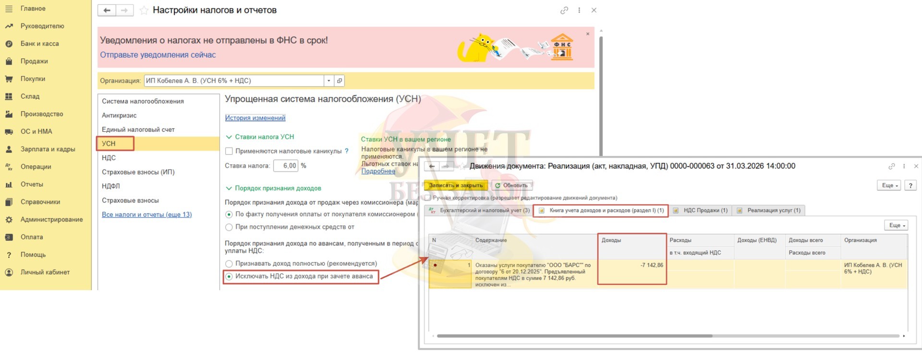Toggle Ручная корректировка checkbox
This screenshot has height=352, width=922.
point(427,198)
